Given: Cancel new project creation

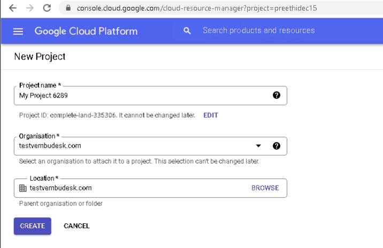Looking at the screenshot, I should tap(76, 226).
